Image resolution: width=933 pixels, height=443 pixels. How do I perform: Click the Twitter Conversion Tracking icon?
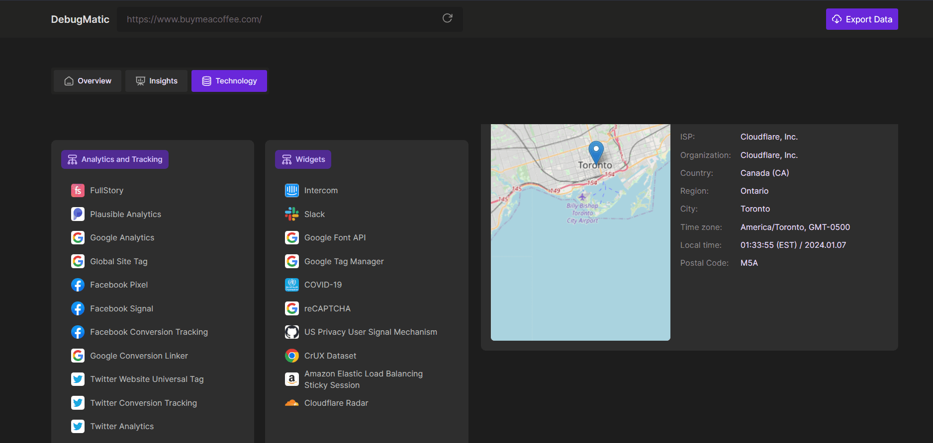[78, 403]
